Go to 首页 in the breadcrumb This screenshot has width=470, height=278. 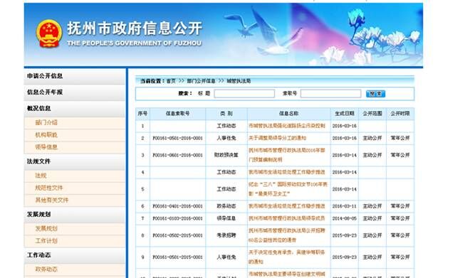[x=171, y=81]
